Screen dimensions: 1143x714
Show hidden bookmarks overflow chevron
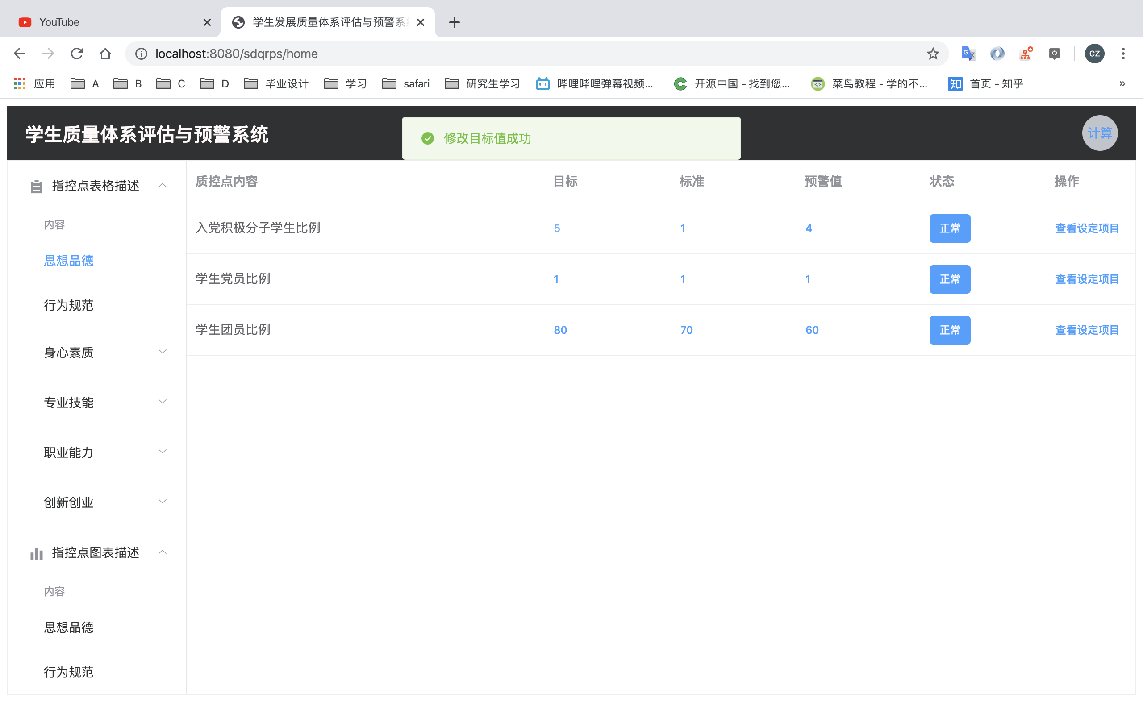click(1122, 83)
